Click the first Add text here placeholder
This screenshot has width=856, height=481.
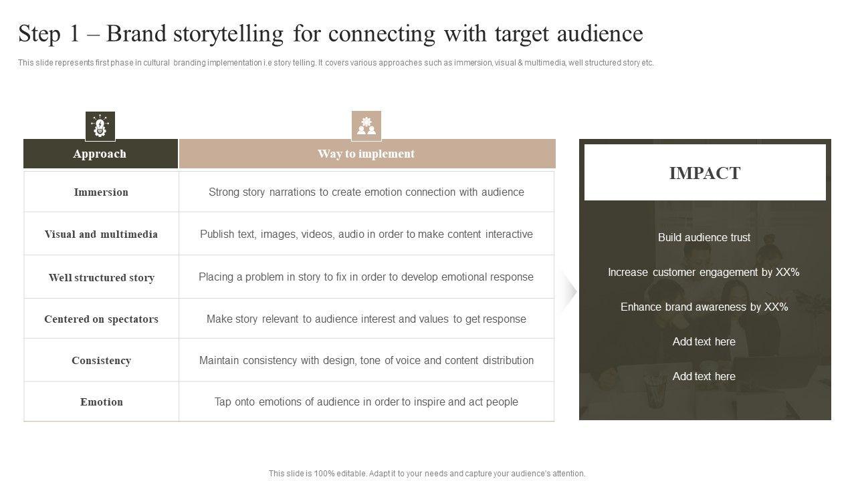pos(704,341)
